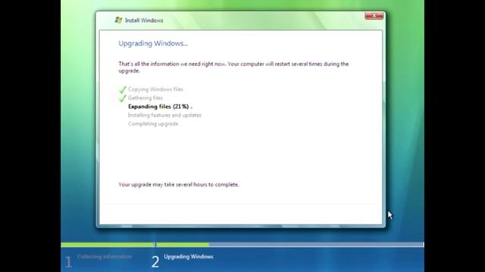The height and width of the screenshot is (272, 485).
Task: Click the Windows flag icon in title bar
Action: pyautogui.click(x=118, y=20)
